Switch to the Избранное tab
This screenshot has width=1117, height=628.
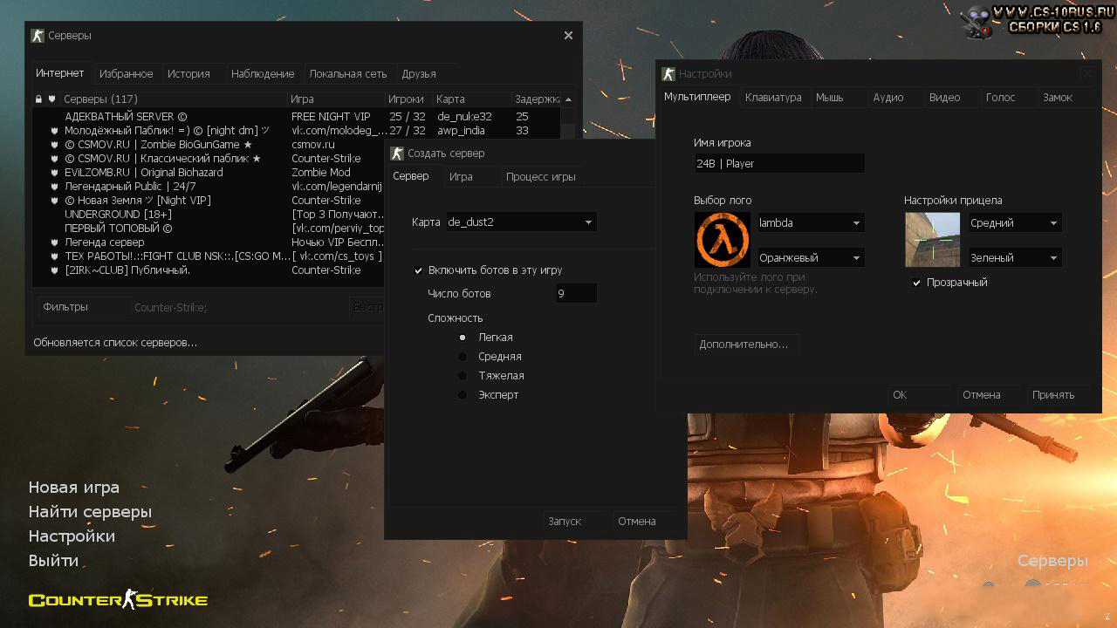126,74
